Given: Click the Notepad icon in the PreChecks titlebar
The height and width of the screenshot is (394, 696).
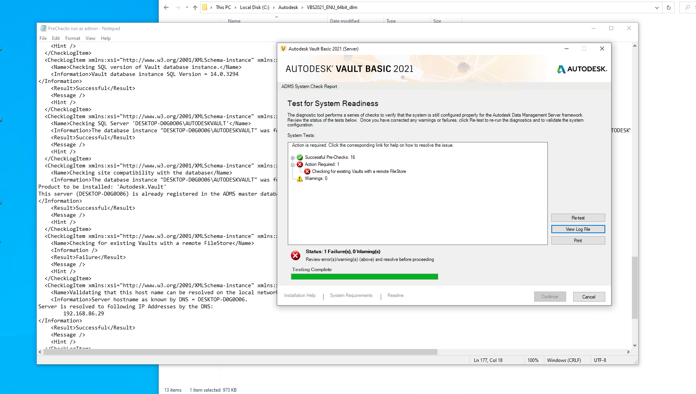Looking at the screenshot, I should point(43,28).
